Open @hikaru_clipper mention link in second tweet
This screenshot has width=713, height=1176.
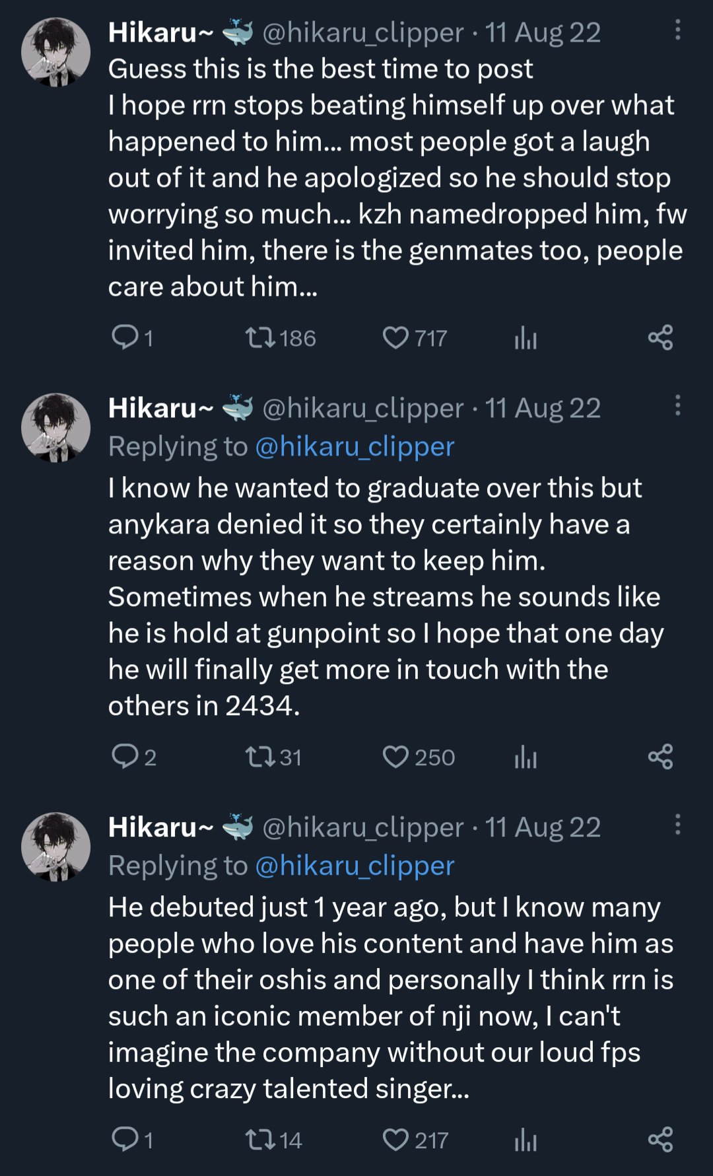355,447
